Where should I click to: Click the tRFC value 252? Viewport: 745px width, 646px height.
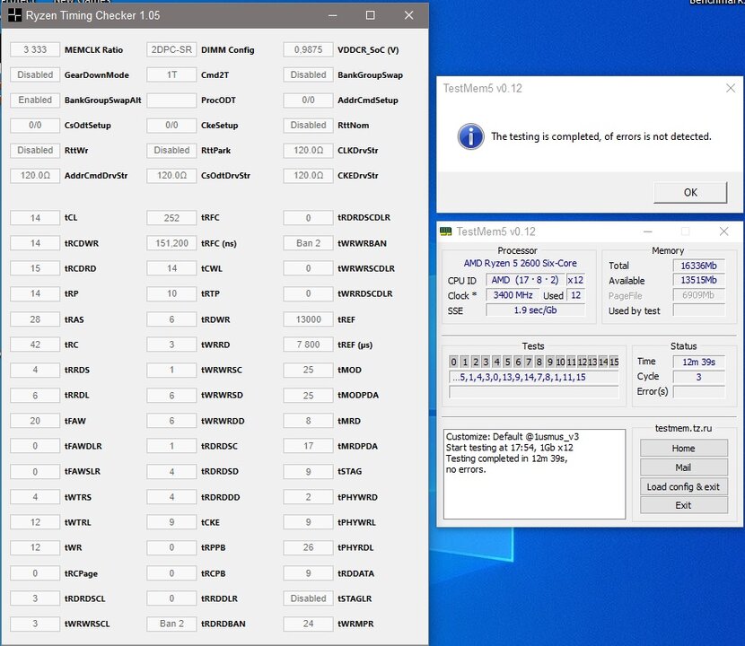(171, 218)
